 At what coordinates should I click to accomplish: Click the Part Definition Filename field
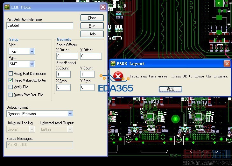40,25
